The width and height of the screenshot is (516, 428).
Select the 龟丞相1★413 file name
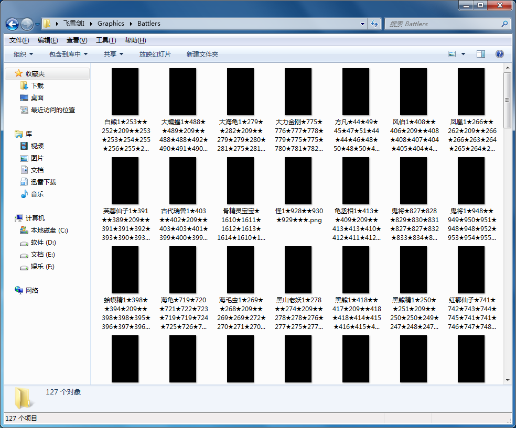(357, 224)
